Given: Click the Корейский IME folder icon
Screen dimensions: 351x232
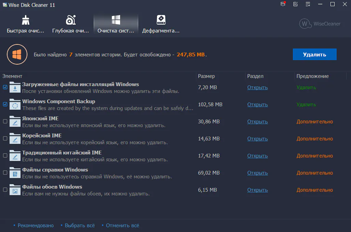Looking at the screenshot, I should pyautogui.click(x=15, y=139).
